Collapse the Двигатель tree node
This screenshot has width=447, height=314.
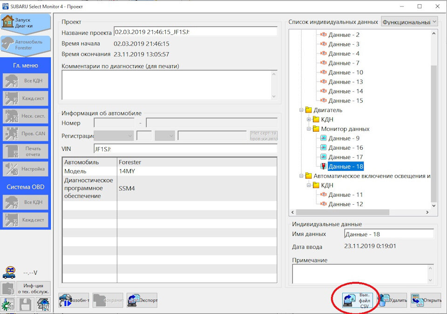301,110
